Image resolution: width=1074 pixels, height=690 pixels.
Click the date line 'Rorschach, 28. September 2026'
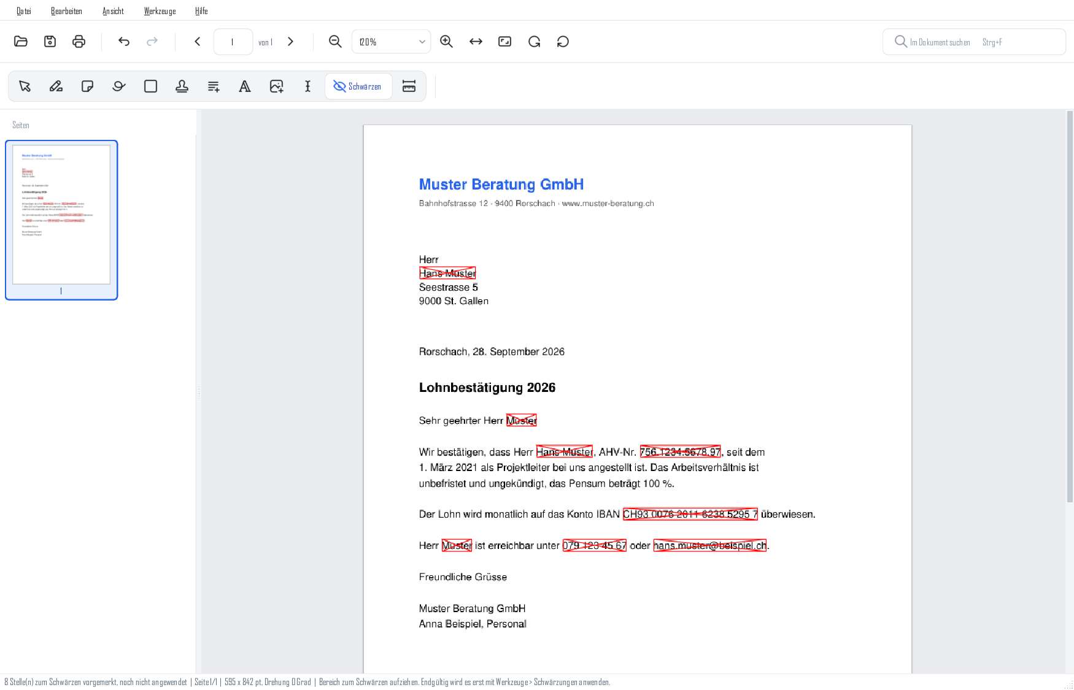(x=492, y=351)
